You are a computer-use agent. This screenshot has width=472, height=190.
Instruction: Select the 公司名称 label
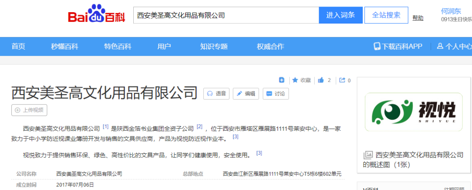pos(27,174)
